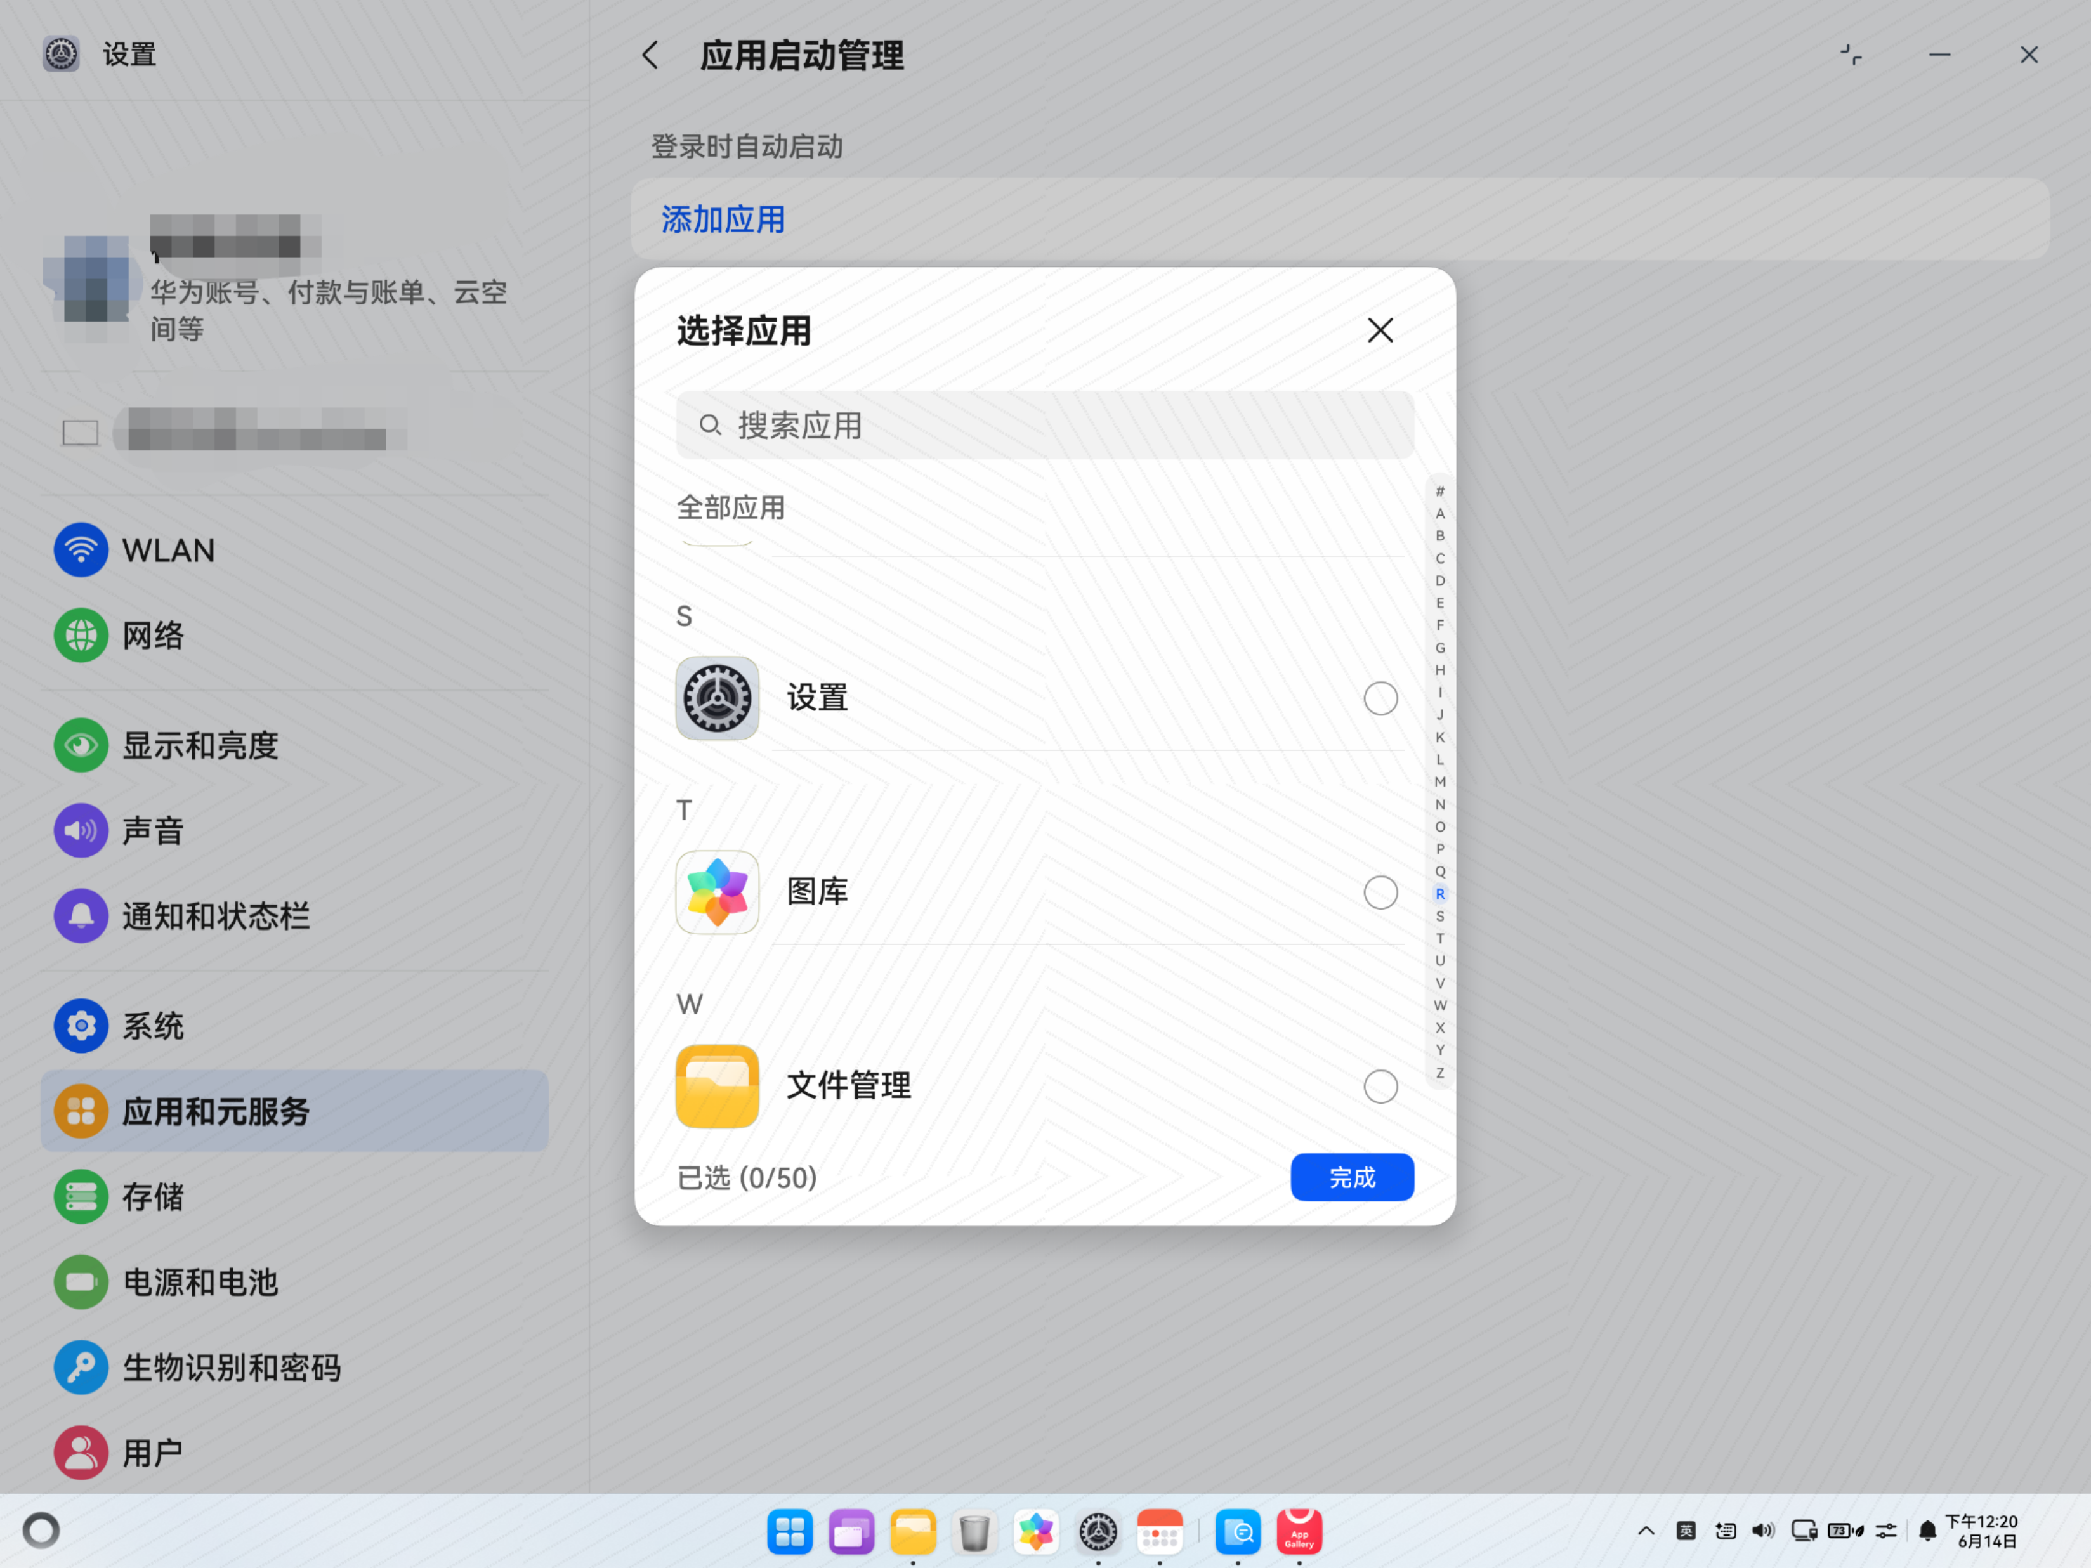Screen dimensions: 2091x1568
Task: Open WLAN settings in sidebar
Action: point(294,550)
